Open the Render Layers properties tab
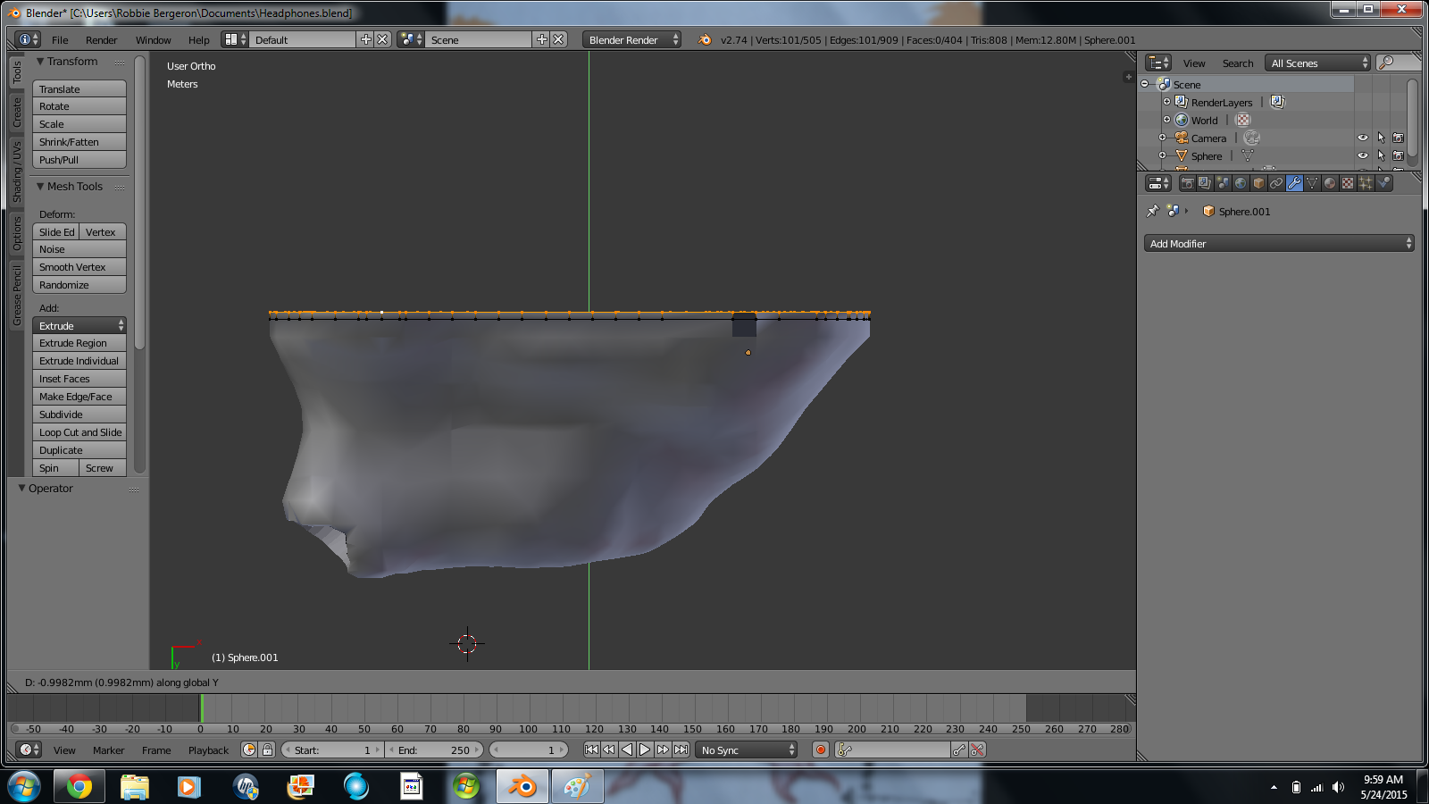1429x804 pixels. pyautogui.click(x=1205, y=183)
